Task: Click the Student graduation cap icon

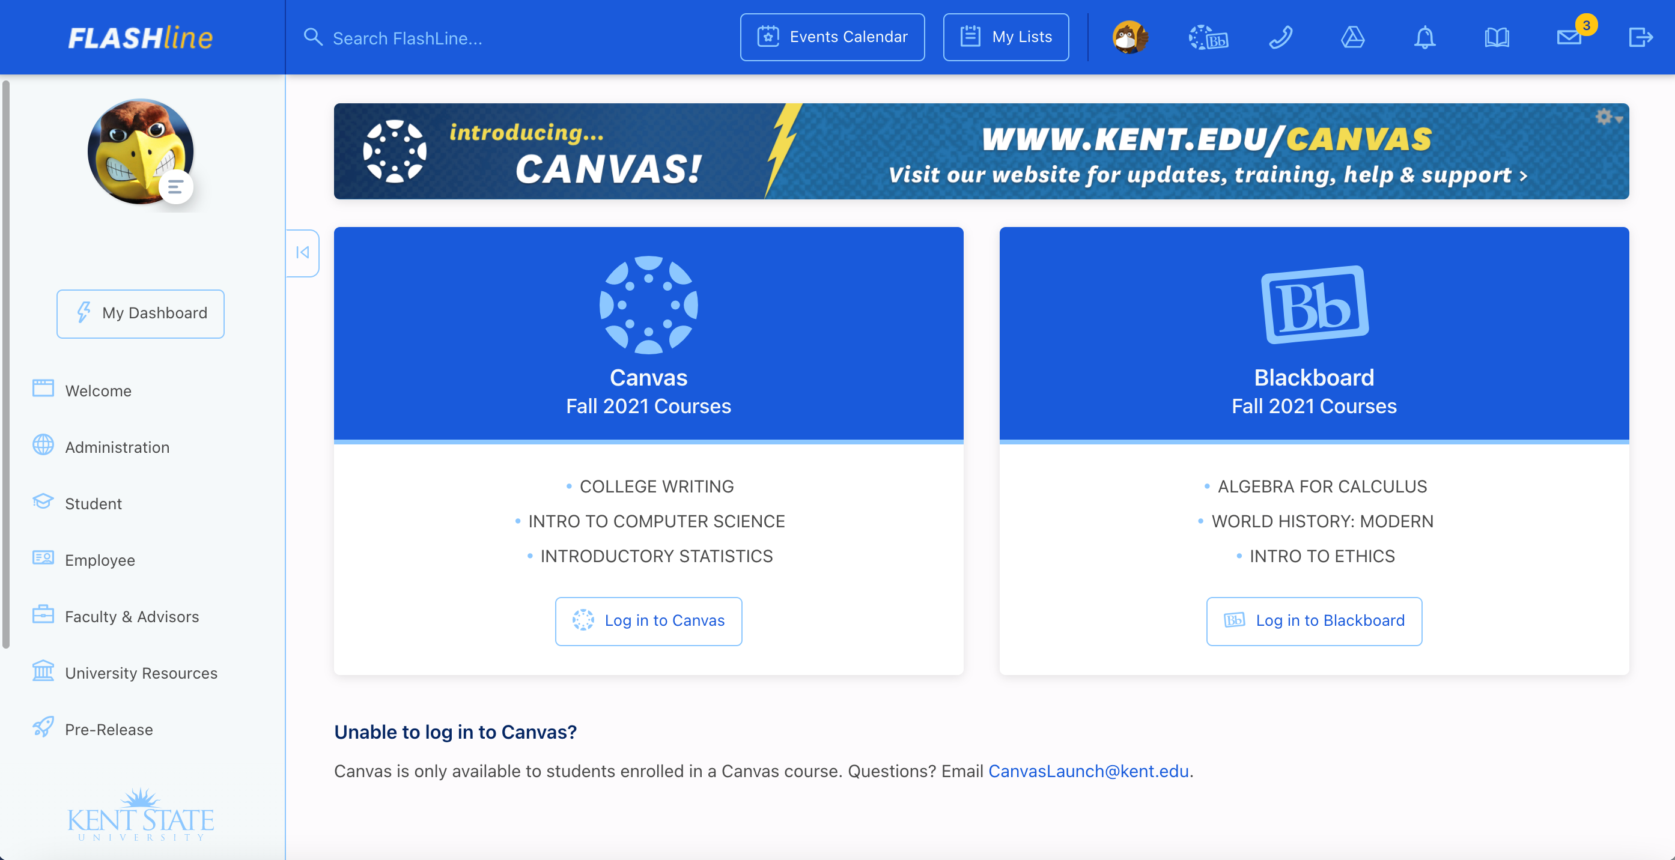Action: point(43,501)
